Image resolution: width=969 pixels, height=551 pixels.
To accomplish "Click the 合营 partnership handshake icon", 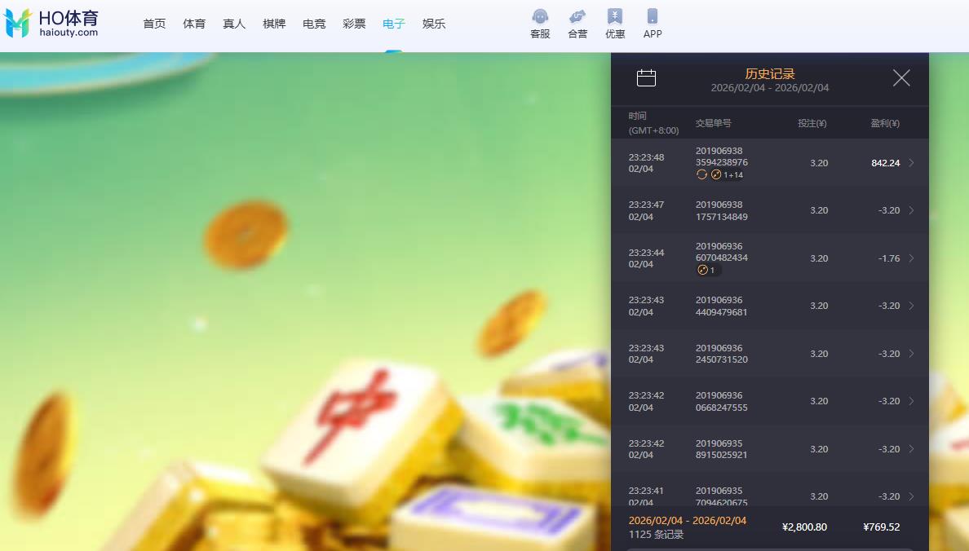I will coord(577,22).
